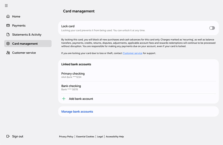Click the Bank **** 5678 text

pyautogui.click(x=69, y=90)
